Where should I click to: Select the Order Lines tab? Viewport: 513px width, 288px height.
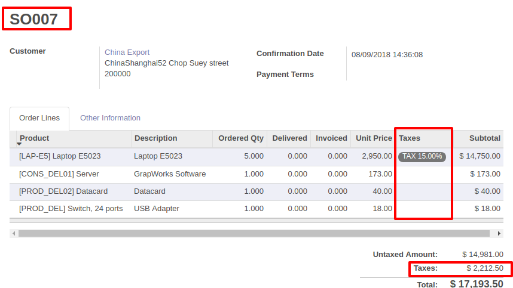pos(39,118)
